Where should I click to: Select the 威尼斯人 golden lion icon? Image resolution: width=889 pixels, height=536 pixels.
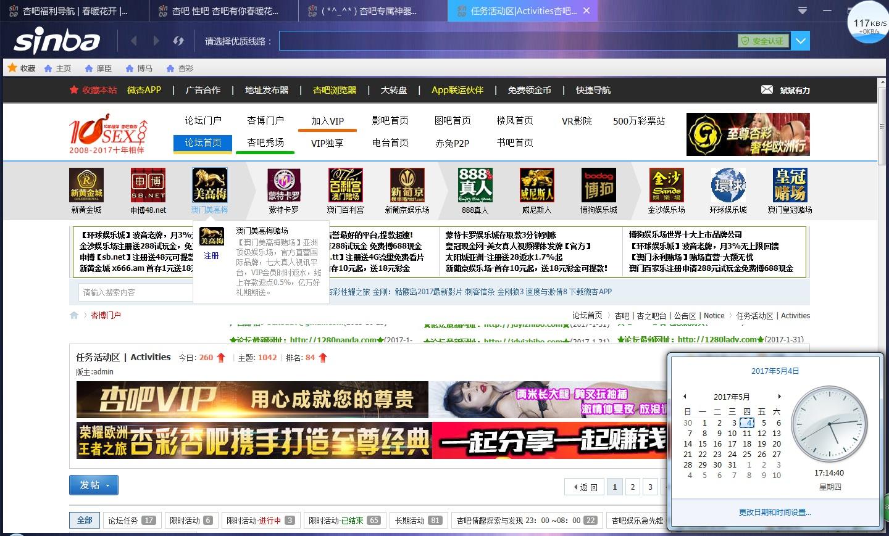click(536, 185)
